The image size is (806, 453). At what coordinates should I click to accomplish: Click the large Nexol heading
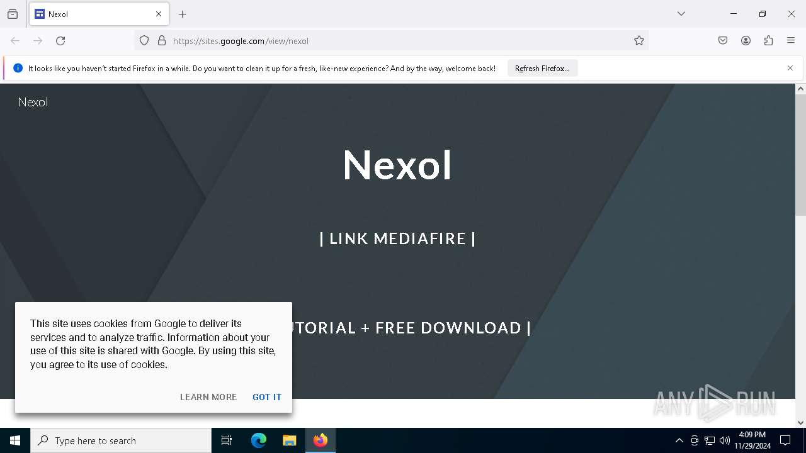397,165
